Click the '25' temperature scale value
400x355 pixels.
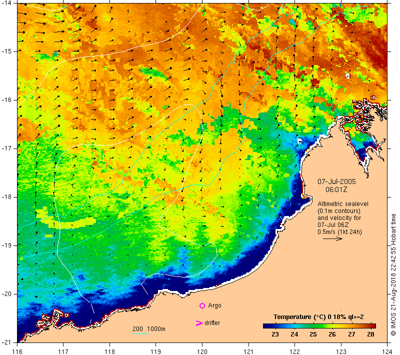coord(313,334)
